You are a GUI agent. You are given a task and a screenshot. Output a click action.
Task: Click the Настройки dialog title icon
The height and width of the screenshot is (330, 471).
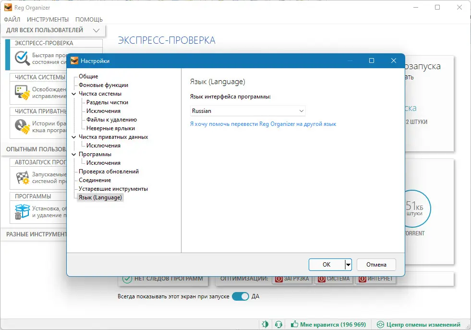coord(74,61)
